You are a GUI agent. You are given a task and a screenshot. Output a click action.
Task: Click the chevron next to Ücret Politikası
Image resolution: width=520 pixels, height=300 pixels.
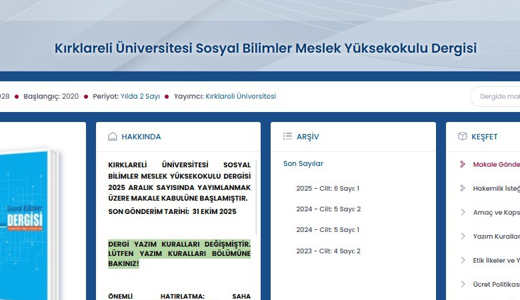tap(463, 284)
